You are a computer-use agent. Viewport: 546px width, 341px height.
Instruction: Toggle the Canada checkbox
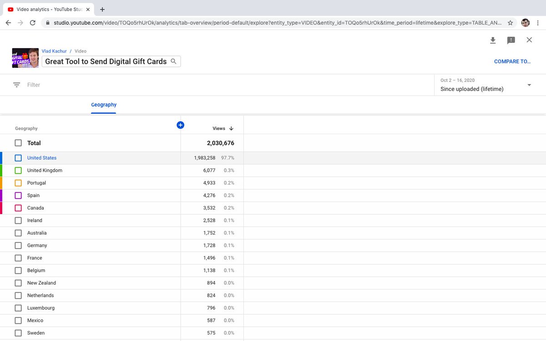click(x=18, y=208)
